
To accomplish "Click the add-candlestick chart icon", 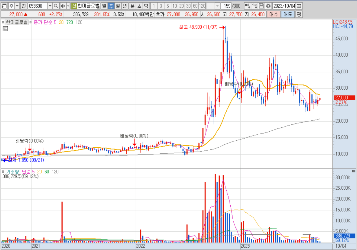I will (247, 6).
